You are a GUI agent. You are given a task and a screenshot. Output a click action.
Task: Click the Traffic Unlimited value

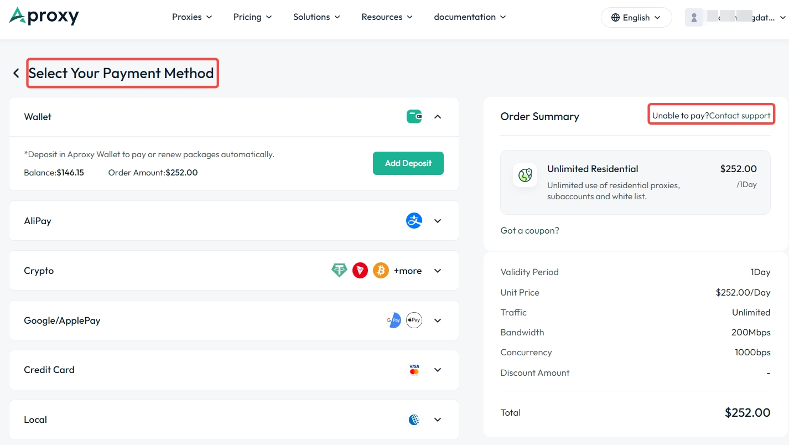pos(751,312)
